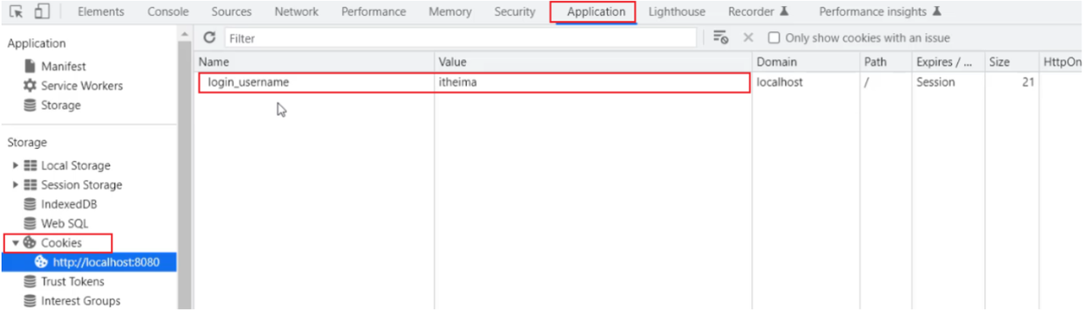Select the localhost:8080 cookie icon
1084x319 pixels.
point(41,262)
